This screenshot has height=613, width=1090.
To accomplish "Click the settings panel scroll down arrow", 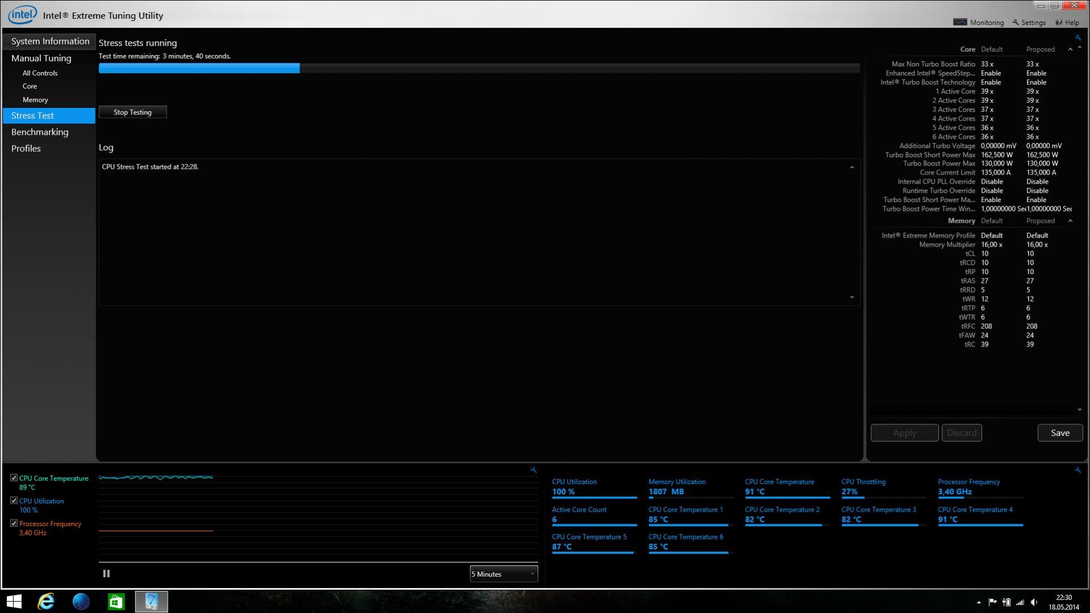I will (1080, 410).
